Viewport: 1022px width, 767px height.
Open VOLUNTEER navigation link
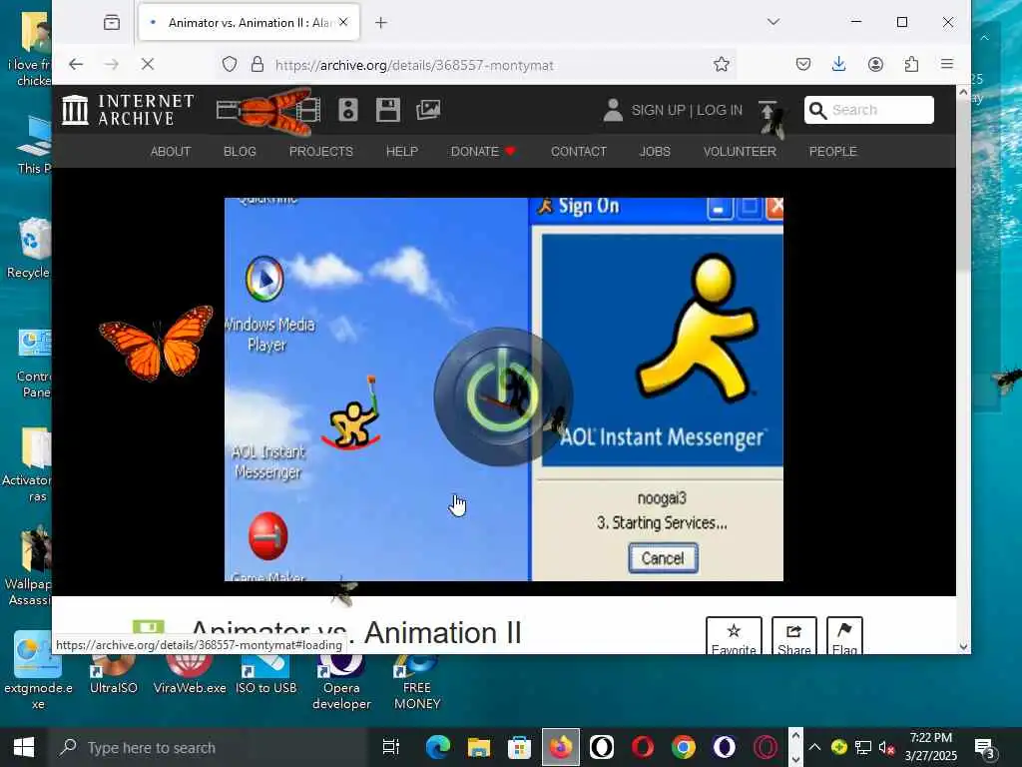pos(740,152)
